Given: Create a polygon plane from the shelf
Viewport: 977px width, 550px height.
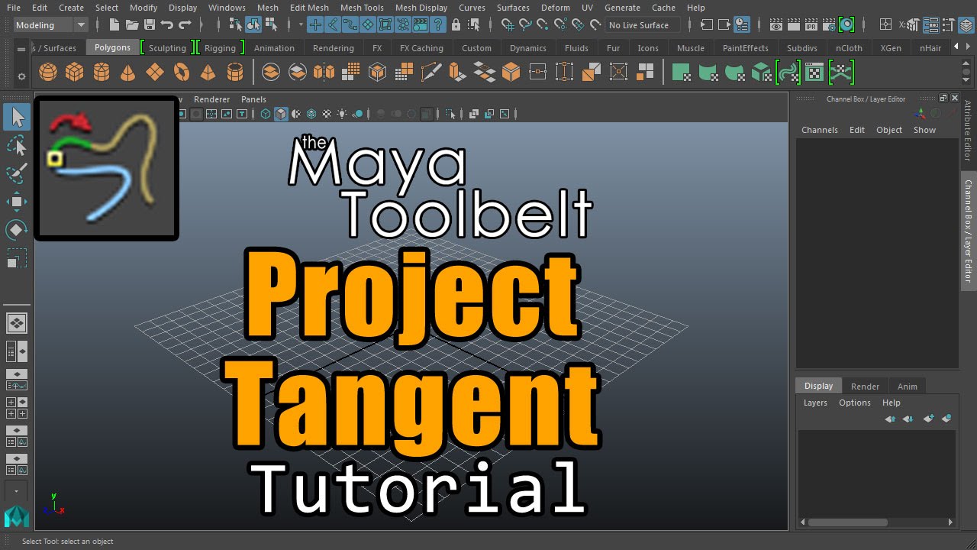Looking at the screenshot, I should point(155,73).
